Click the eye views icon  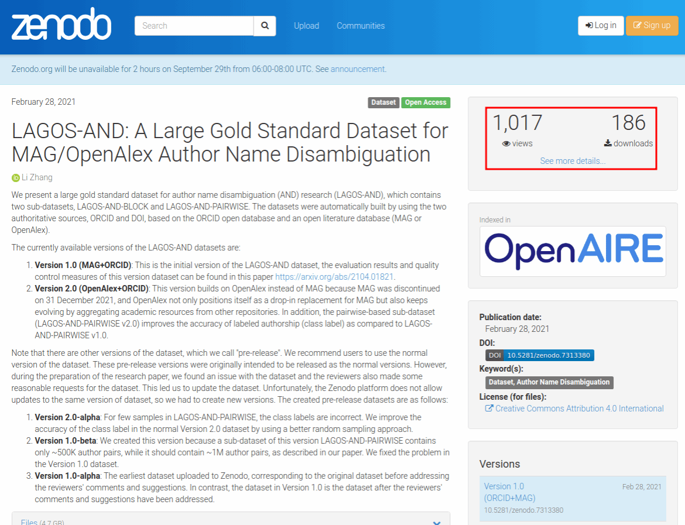click(x=506, y=143)
